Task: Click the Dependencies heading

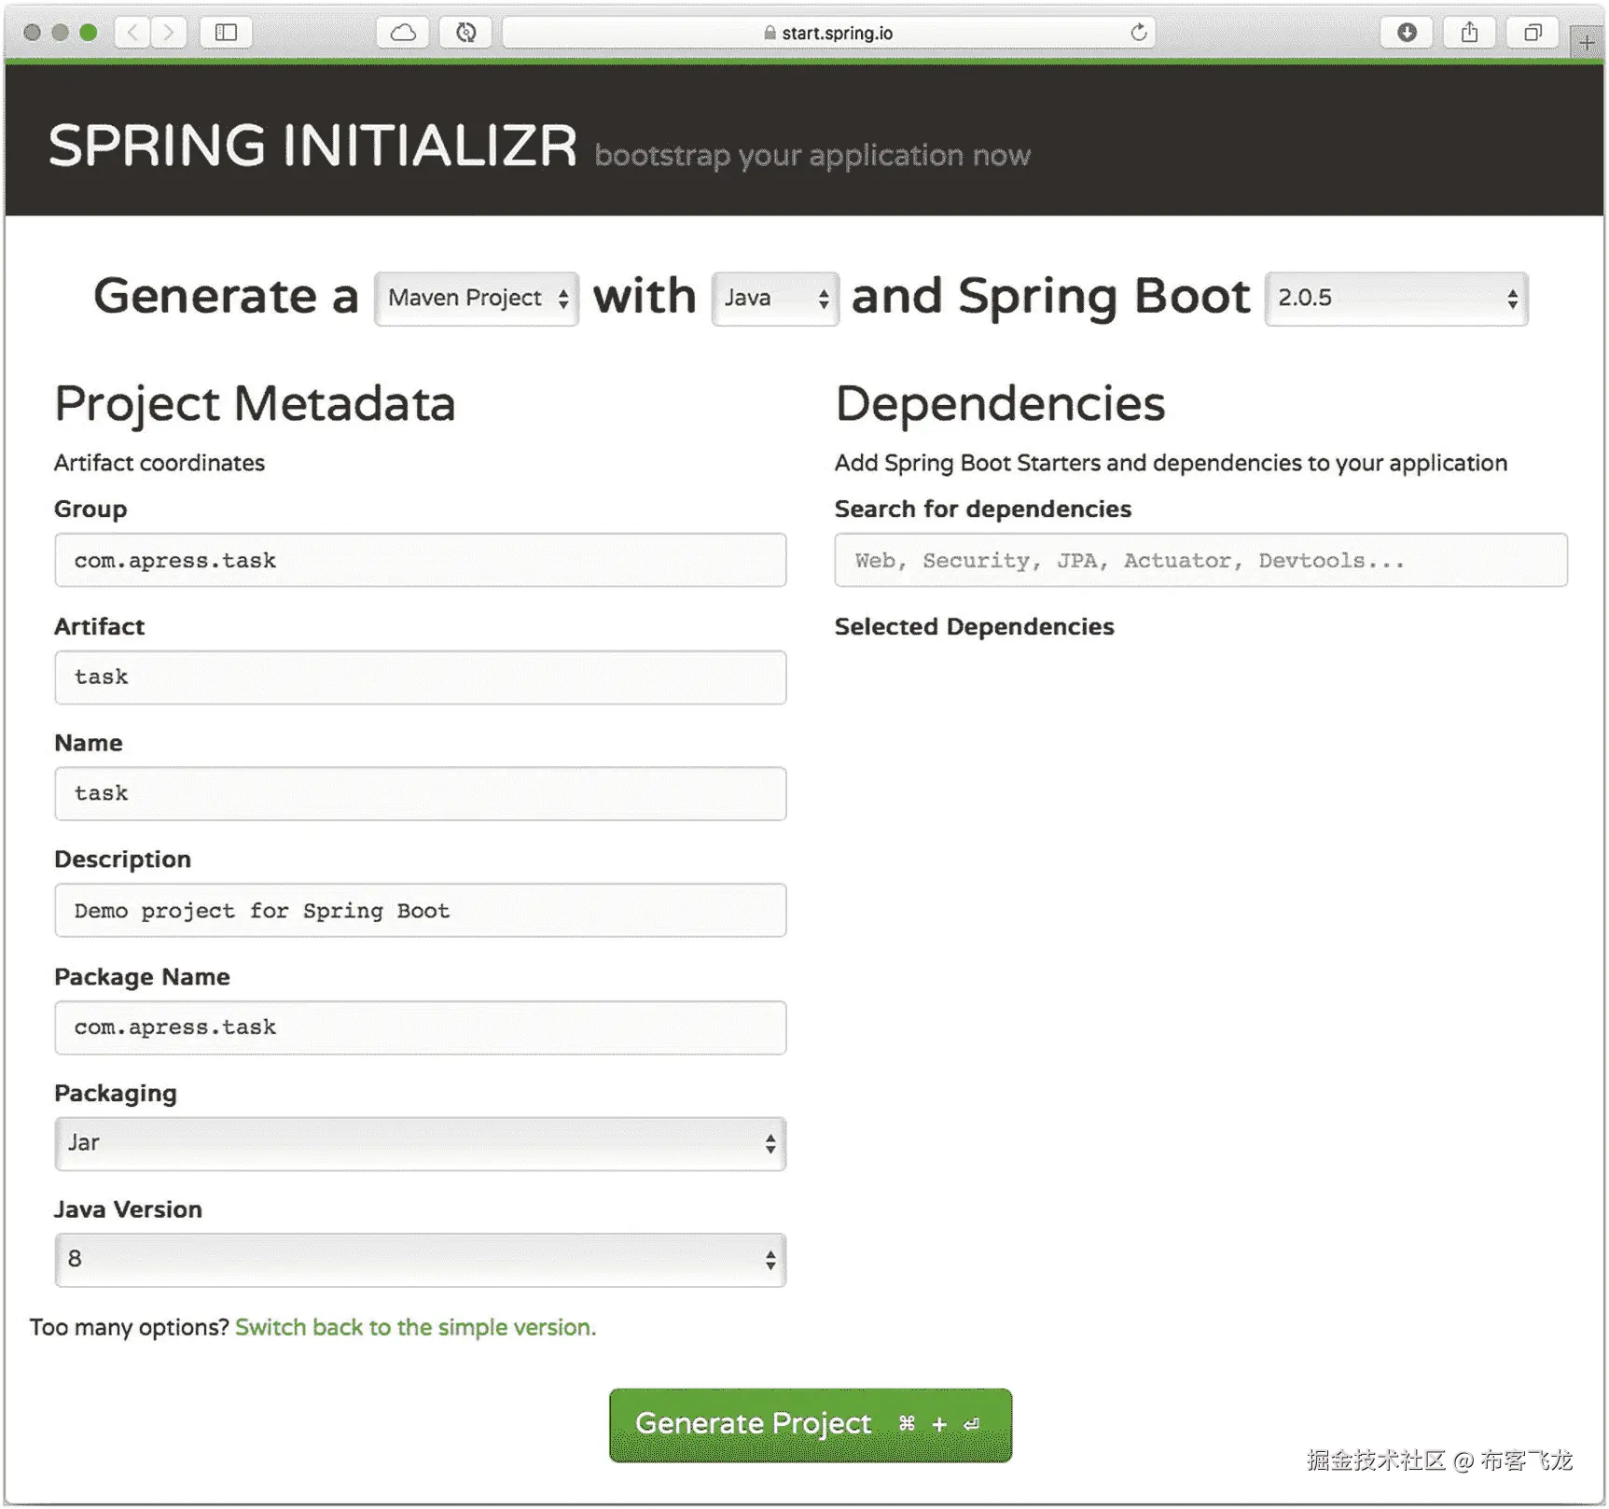Action: click(x=1000, y=404)
